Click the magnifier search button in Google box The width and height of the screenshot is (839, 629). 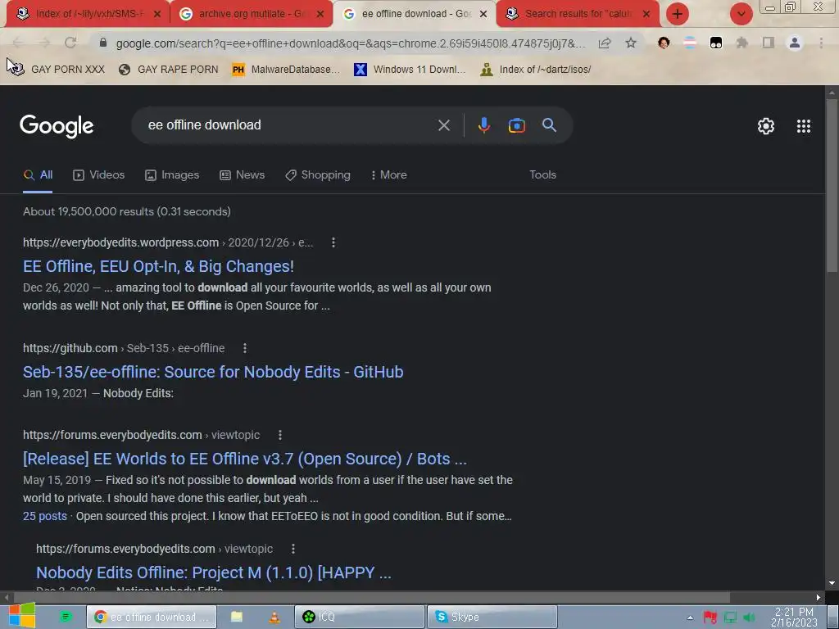[549, 125]
